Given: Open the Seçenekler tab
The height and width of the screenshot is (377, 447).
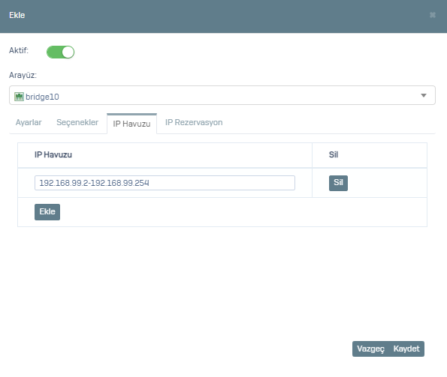Looking at the screenshot, I should click(x=77, y=122).
